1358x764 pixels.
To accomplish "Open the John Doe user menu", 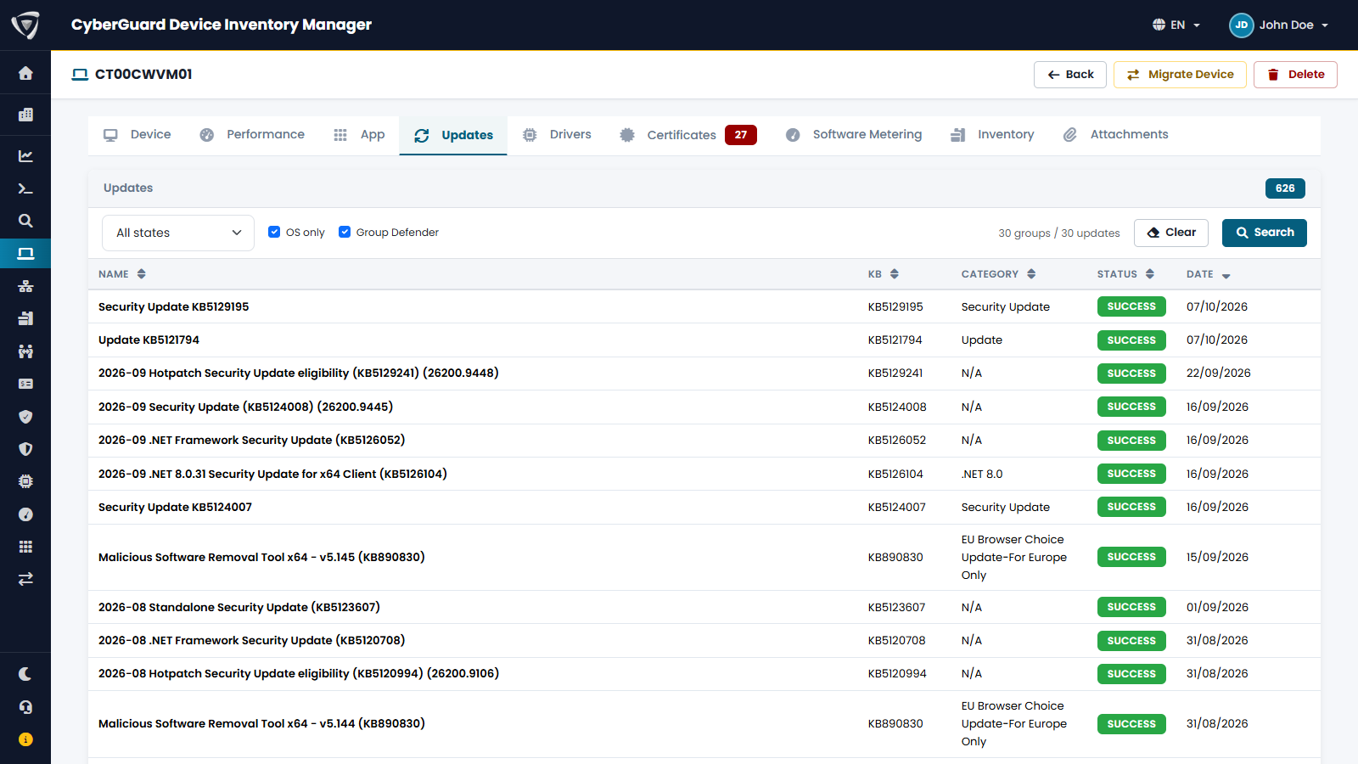I will click(1279, 25).
